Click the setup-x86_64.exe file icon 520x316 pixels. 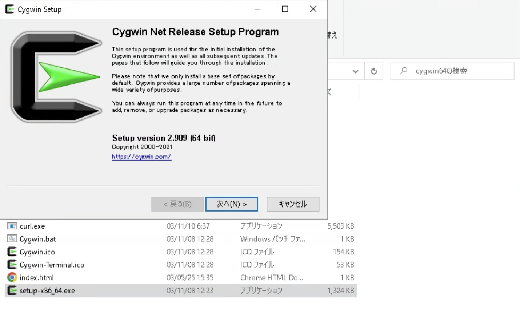[12, 291]
